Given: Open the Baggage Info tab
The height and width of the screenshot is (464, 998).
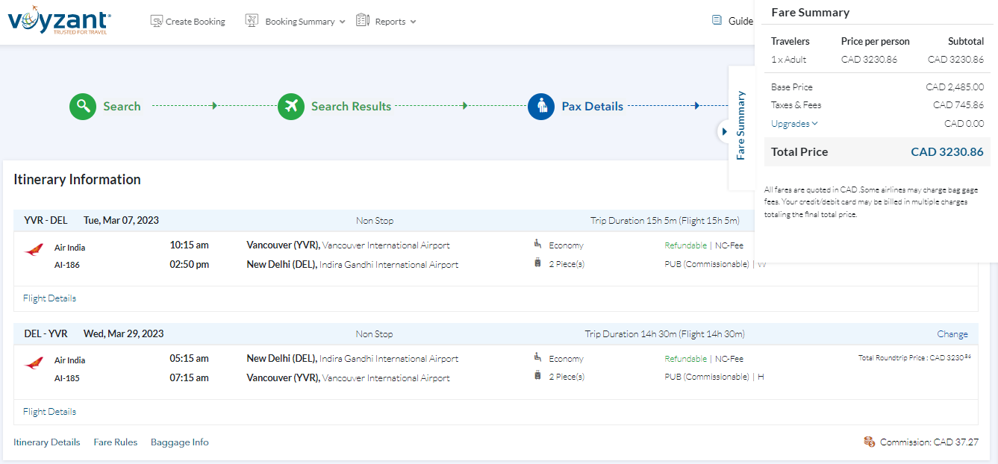Looking at the screenshot, I should pyautogui.click(x=179, y=442).
